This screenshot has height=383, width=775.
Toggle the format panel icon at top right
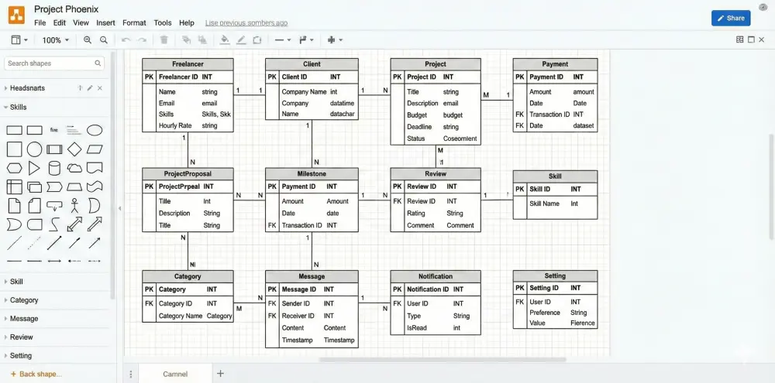click(x=740, y=39)
